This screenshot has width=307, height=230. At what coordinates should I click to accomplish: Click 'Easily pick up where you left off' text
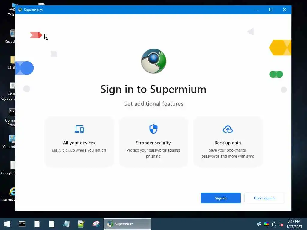(79, 150)
